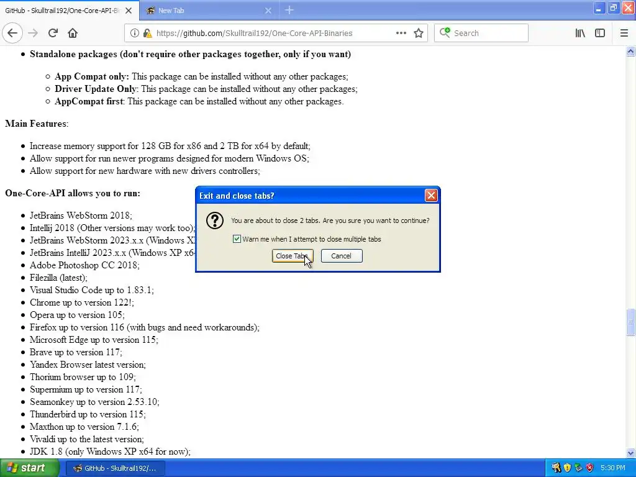Click 'Opera up to version 105' text
This screenshot has height=477, width=636.
point(77,315)
